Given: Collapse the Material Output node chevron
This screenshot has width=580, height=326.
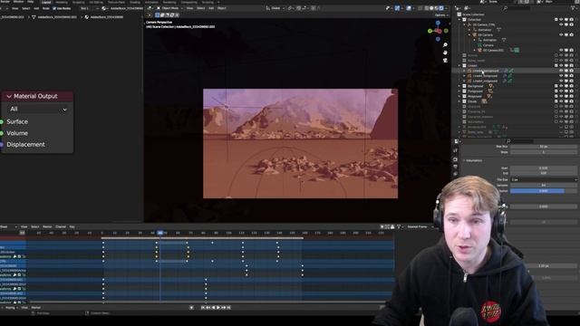Looking at the screenshot, I should point(9,97).
